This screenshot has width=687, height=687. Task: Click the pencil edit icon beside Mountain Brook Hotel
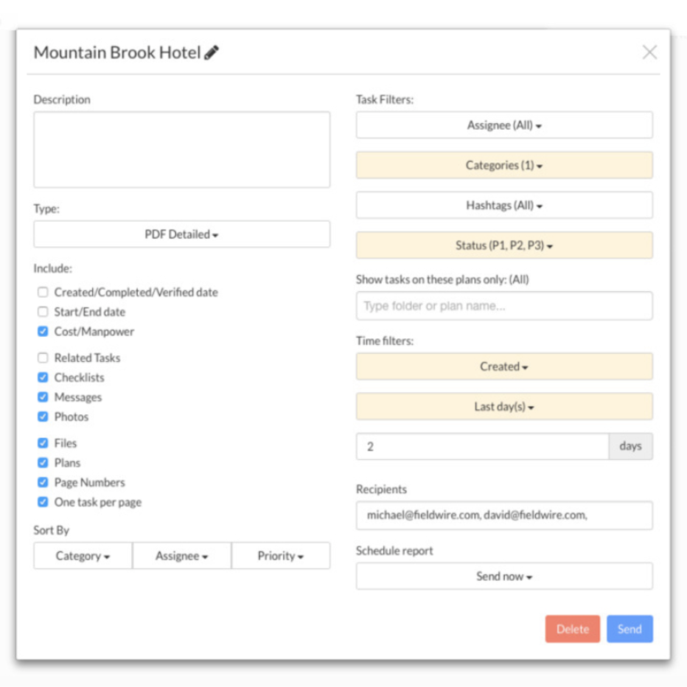click(x=212, y=52)
